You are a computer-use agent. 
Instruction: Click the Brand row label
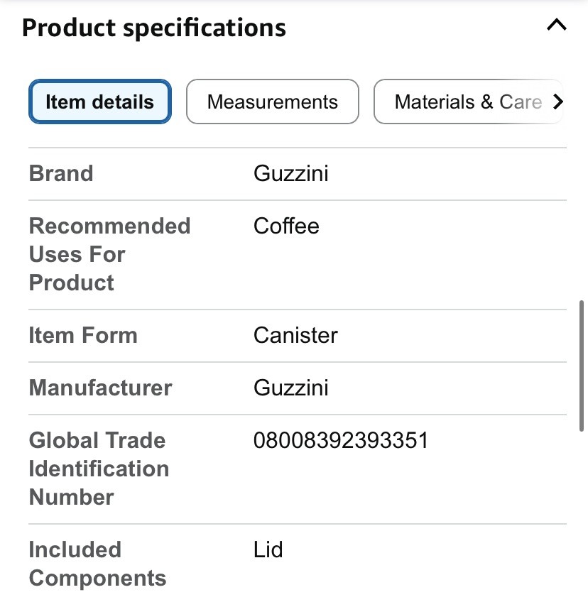[x=60, y=173]
